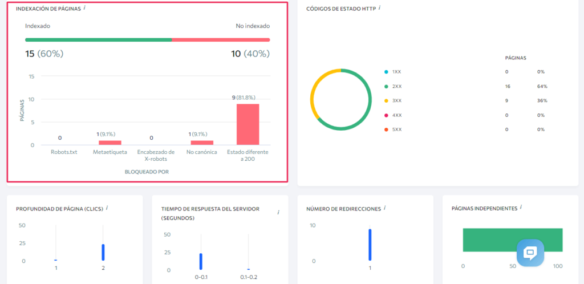Screen dimensions: 584x284
Task: Click the not indexed count 10 (40%)
Action: point(251,54)
